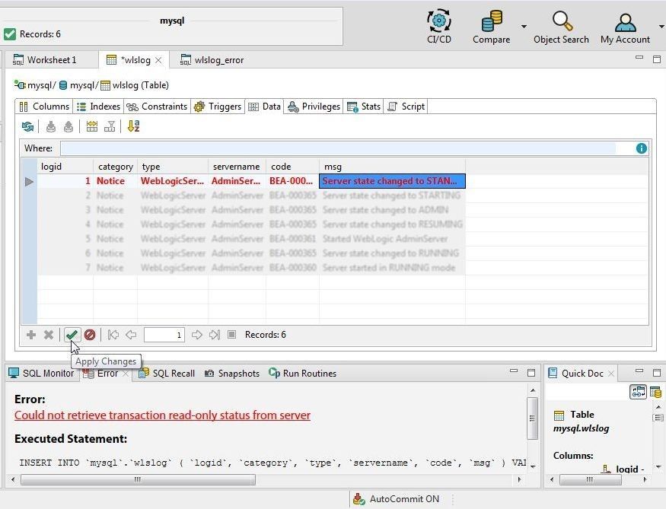Image resolution: width=666 pixels, height=509 pixels.
Task: Open the Privileges tab
Action: (x=314, y=107)
